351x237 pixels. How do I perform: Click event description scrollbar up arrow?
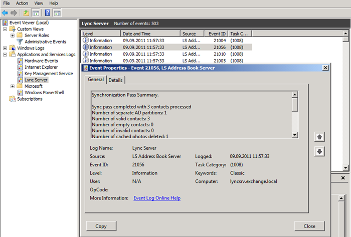[x=295, y=95]
